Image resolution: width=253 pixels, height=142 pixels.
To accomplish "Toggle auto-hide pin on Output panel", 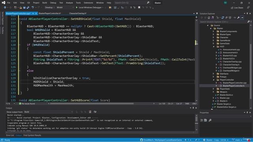I will click(193, 108).
